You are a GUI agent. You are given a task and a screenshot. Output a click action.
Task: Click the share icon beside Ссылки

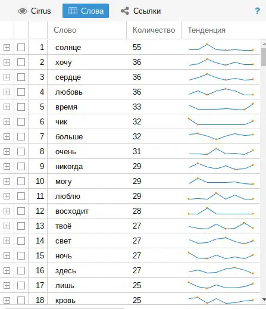125,11
